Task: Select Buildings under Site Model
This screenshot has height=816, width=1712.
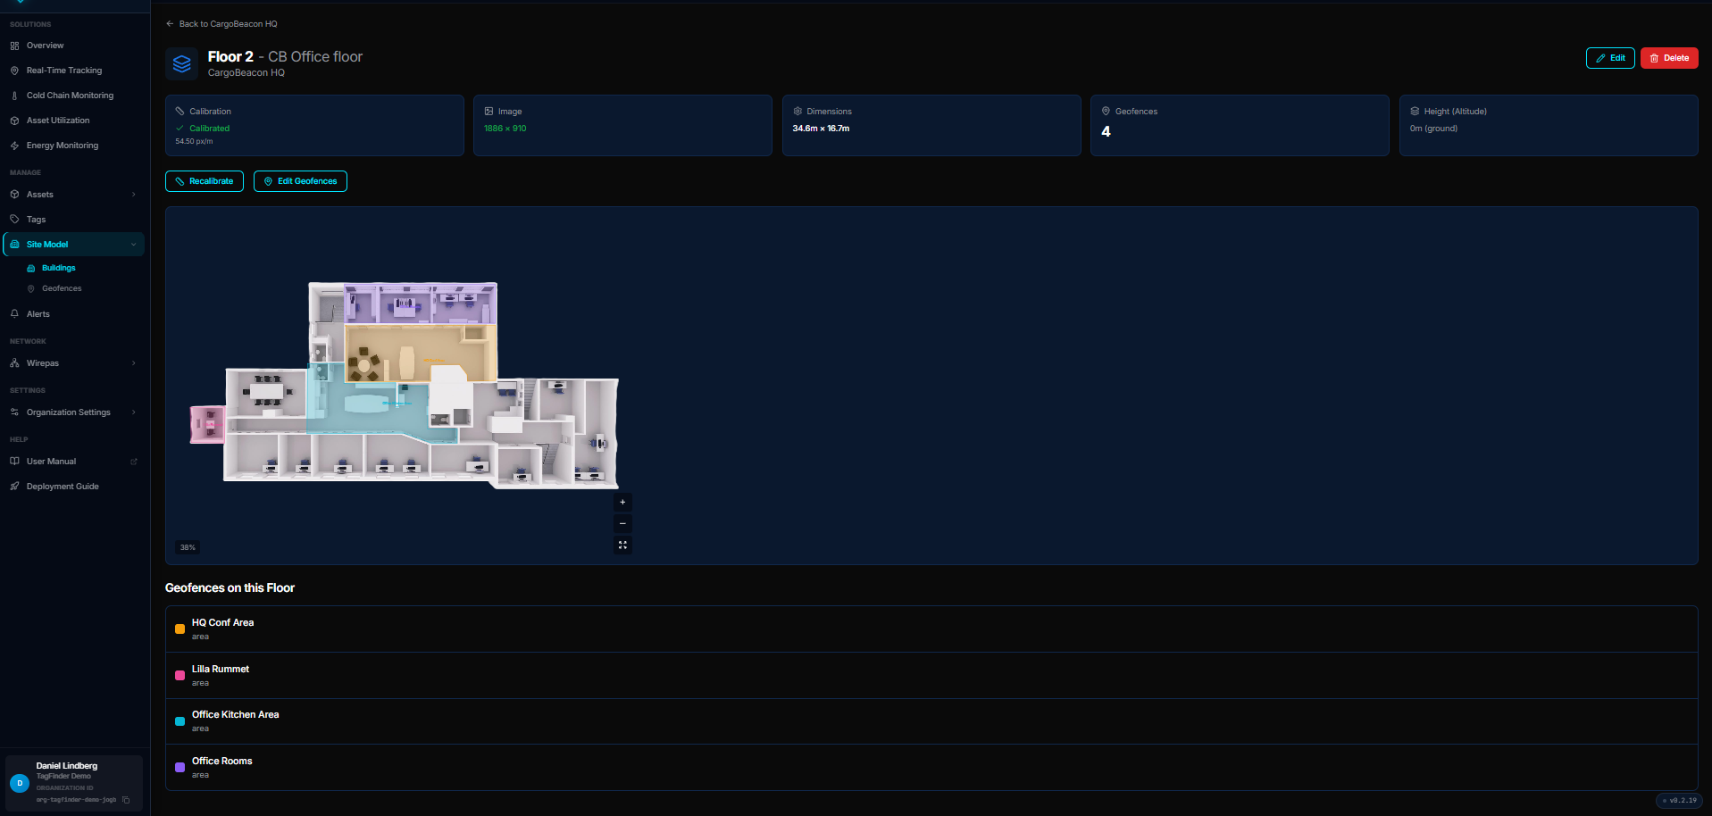Action: click(58, 268)
